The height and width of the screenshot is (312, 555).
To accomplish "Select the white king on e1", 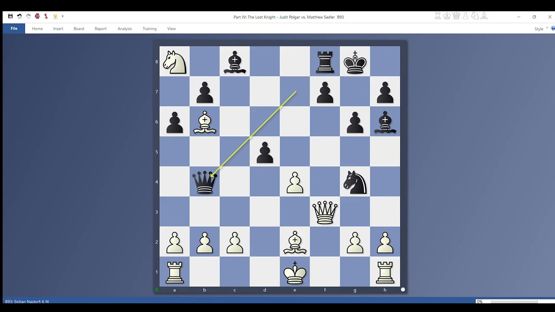I will tap(295, 272).
